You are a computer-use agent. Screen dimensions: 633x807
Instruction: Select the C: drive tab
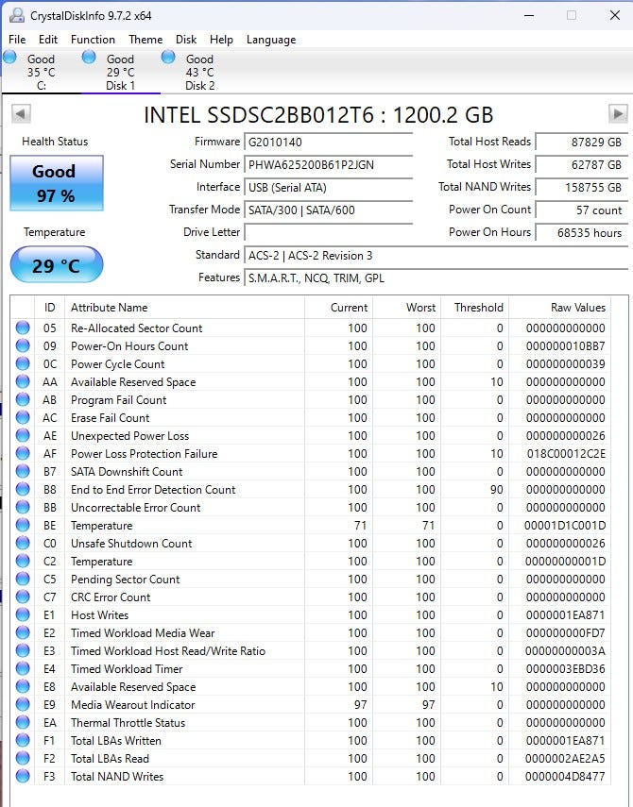click(x=41, y=72)
